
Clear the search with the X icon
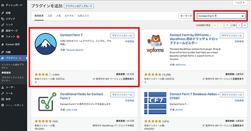click(243, 16)
